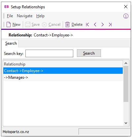Click the EB application logo icon
The image size is (132, 137).
pos(7,7)
